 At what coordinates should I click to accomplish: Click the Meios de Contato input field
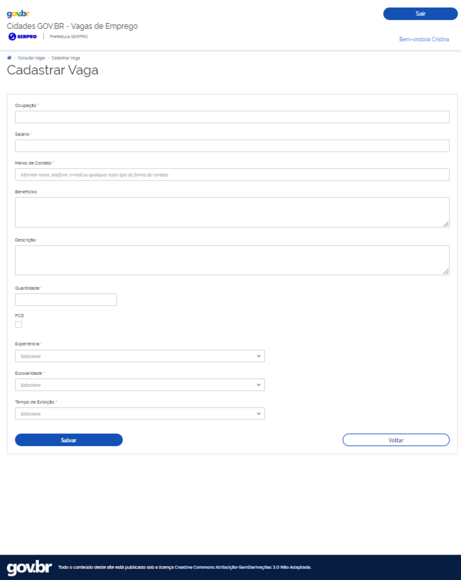(x=232, y=174)
